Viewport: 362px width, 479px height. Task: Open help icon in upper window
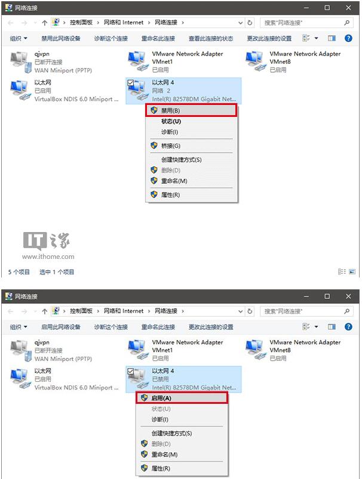[x=348, y=38]
